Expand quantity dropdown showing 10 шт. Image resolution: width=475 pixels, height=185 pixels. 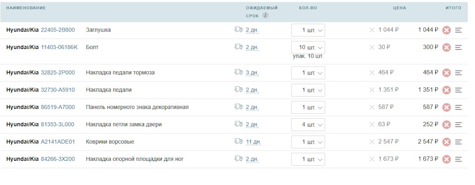(x=308, y=47)
